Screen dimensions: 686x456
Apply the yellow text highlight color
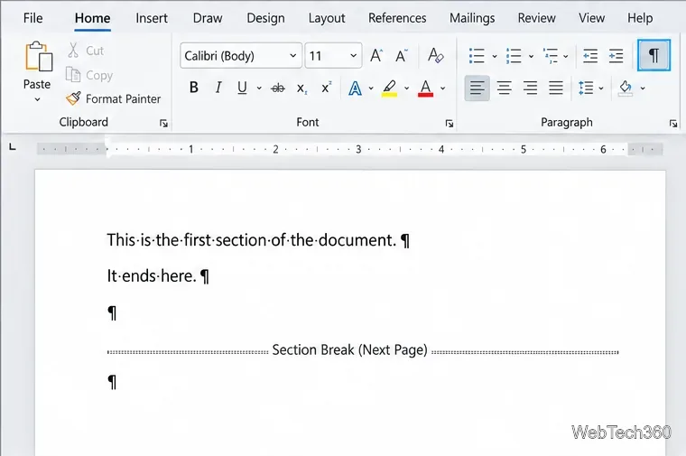389,88
